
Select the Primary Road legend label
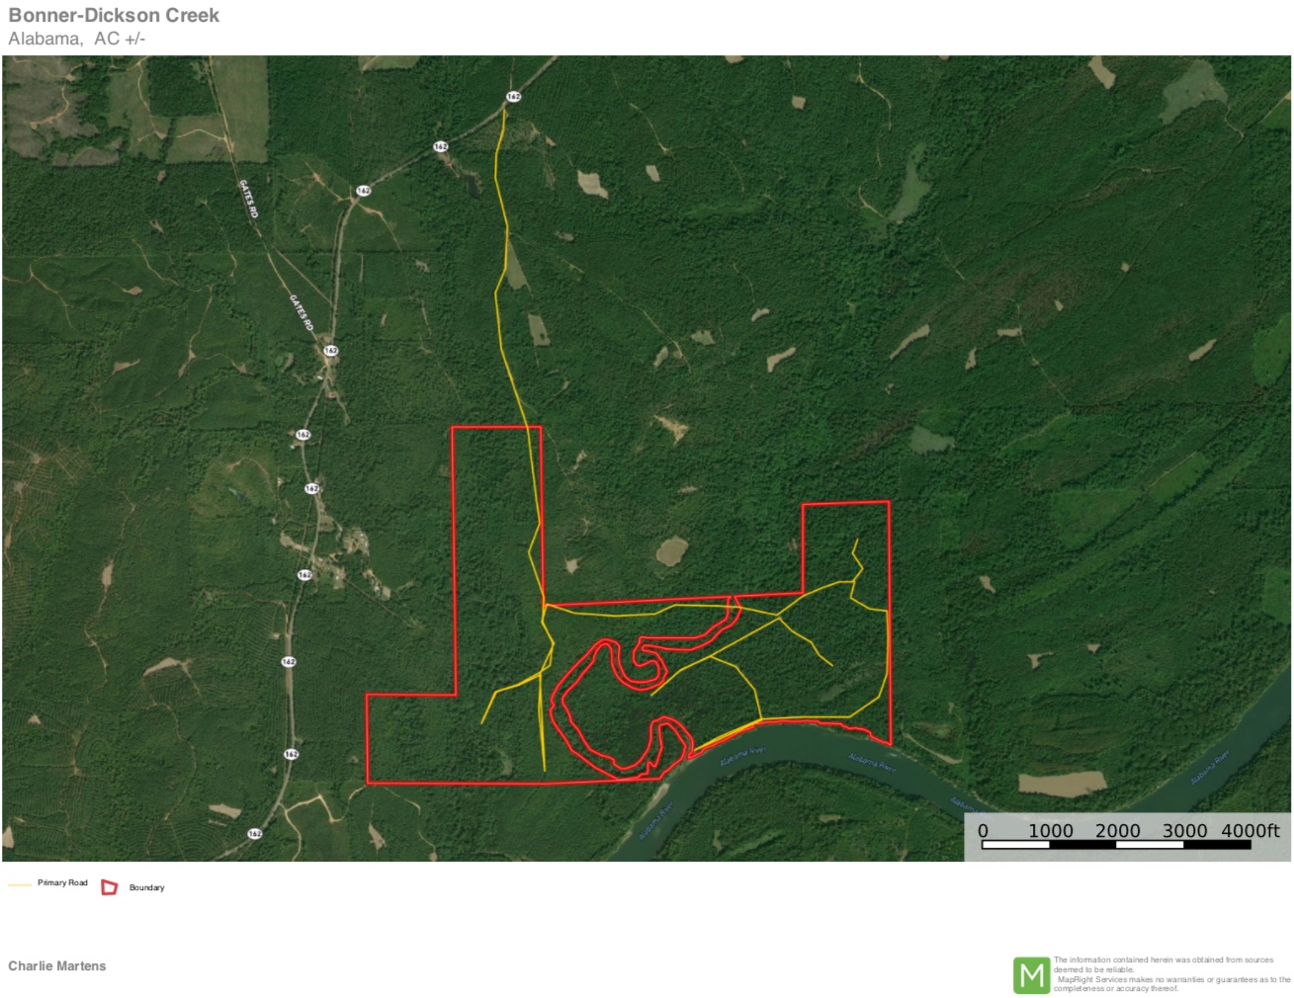[x=62, y=883]
